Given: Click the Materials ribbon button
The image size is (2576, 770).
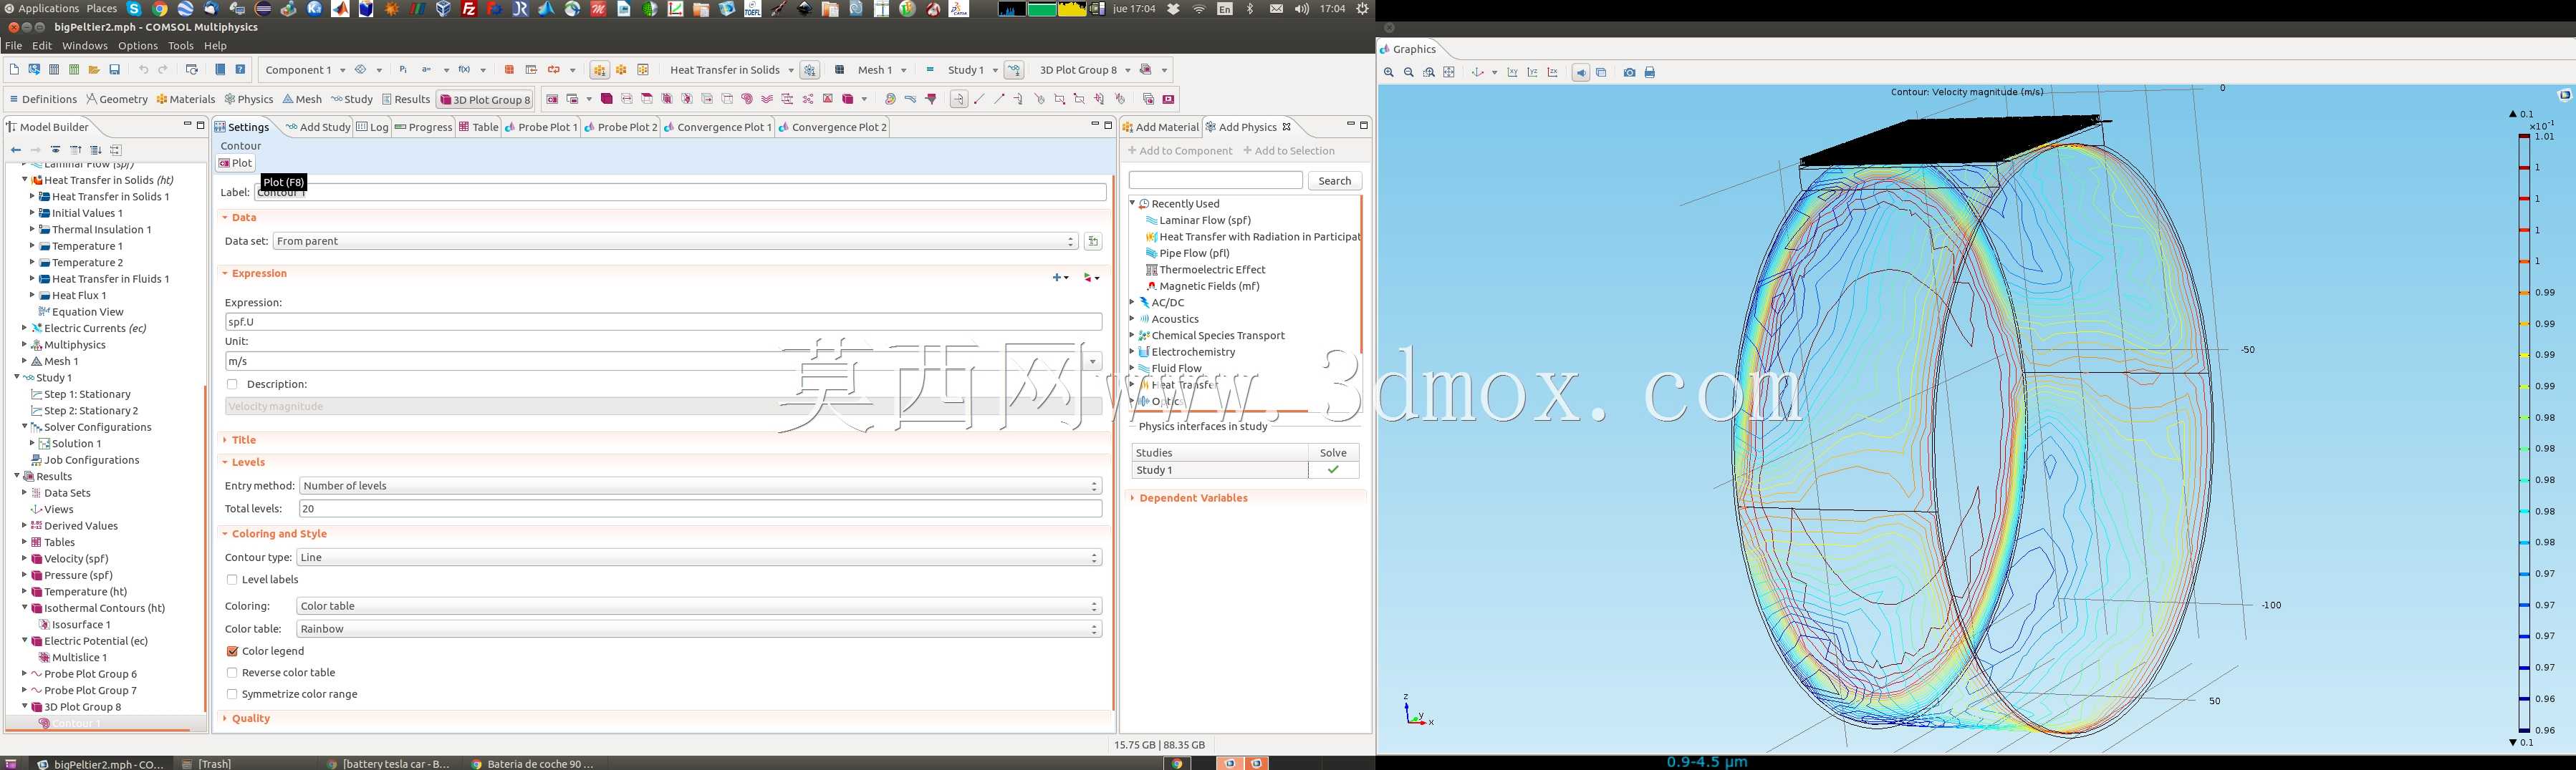Looking at the screenshot, I should 186,100.
